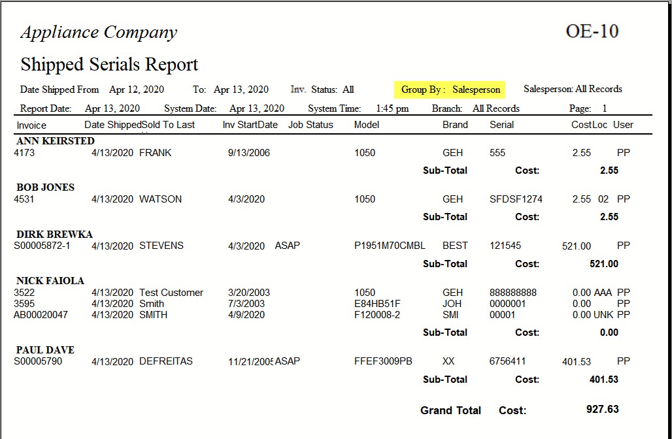Click the PAUL DAVE group heading

45,350
